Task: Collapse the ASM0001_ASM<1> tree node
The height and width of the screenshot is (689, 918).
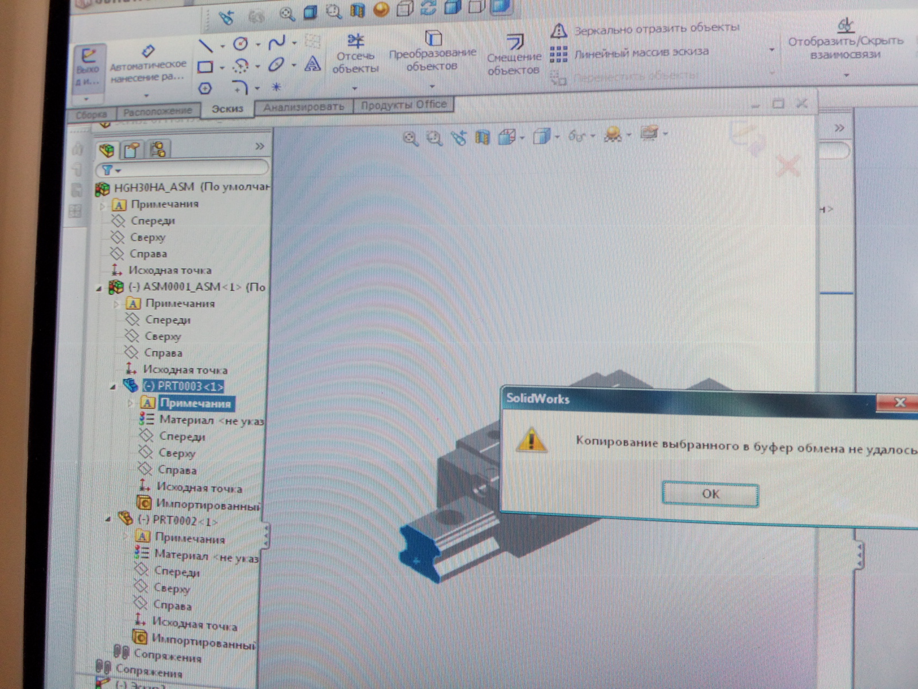Action: click(99, 288)
